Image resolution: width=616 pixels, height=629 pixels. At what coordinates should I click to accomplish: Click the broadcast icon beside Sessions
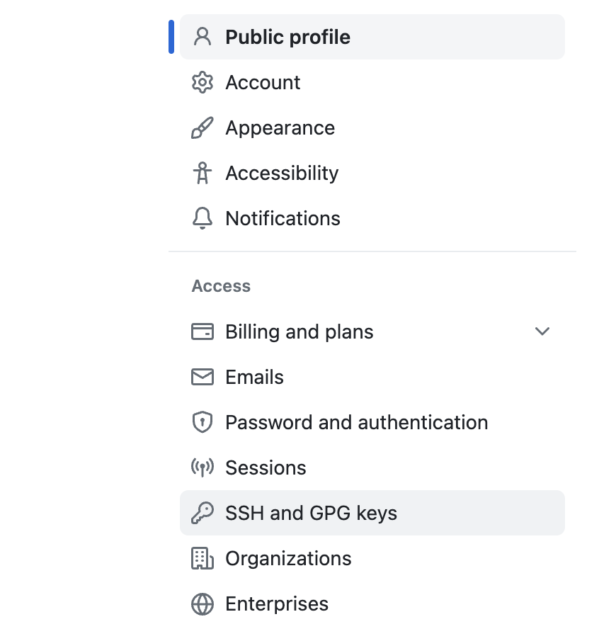point(203,468)
